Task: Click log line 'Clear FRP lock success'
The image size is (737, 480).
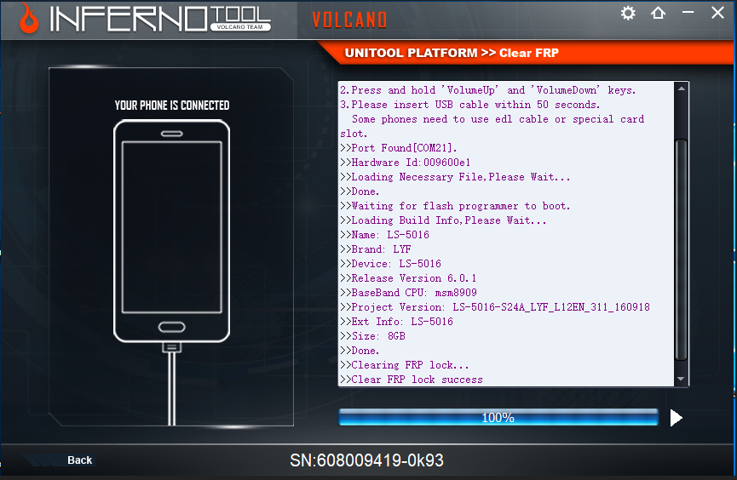Action: (412, 380)
